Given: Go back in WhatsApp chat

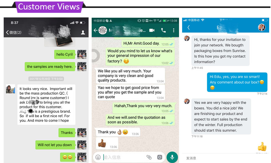Looking at the screenshot, I should [x=96, y=31].
